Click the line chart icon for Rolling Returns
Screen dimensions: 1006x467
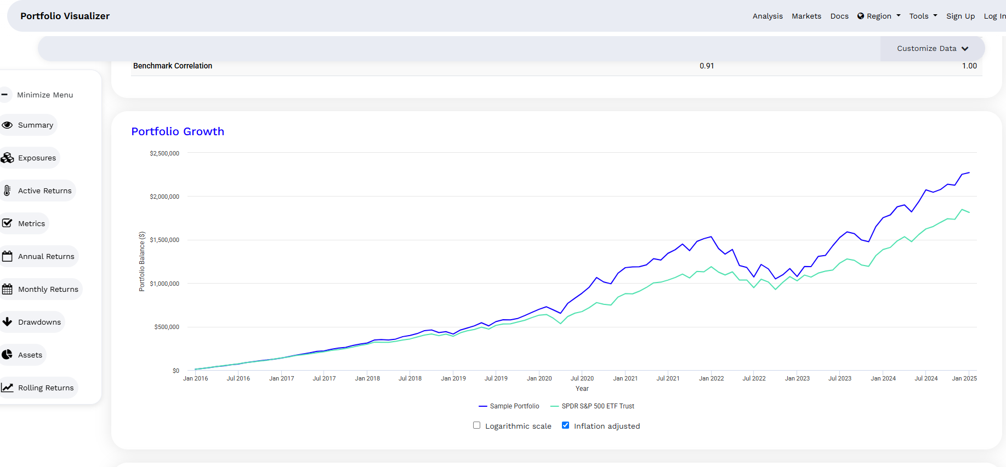coord(7,388)
